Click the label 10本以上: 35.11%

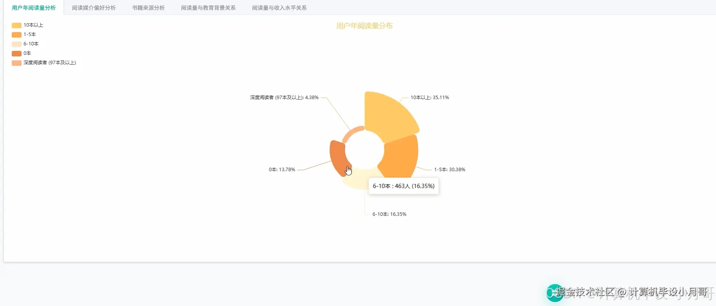click(430, 98)
